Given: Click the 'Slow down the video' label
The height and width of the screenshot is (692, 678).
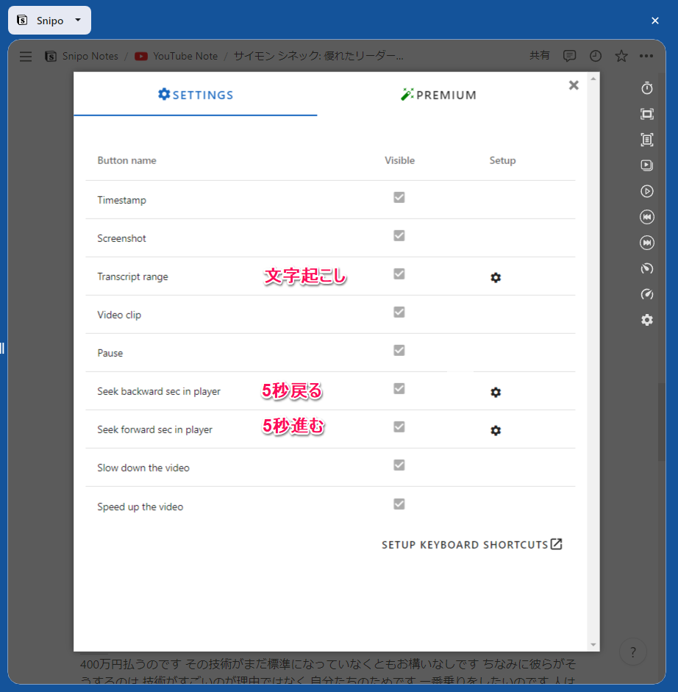Looking at the screenshot, I should coord(143,468).
